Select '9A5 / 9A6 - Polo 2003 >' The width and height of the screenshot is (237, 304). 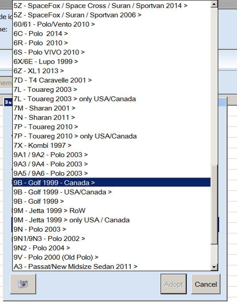coord(112,174)
